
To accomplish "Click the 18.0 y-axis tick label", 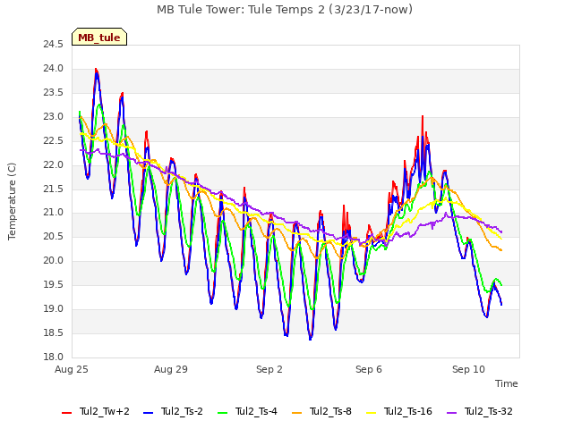I will coord(54,357).
